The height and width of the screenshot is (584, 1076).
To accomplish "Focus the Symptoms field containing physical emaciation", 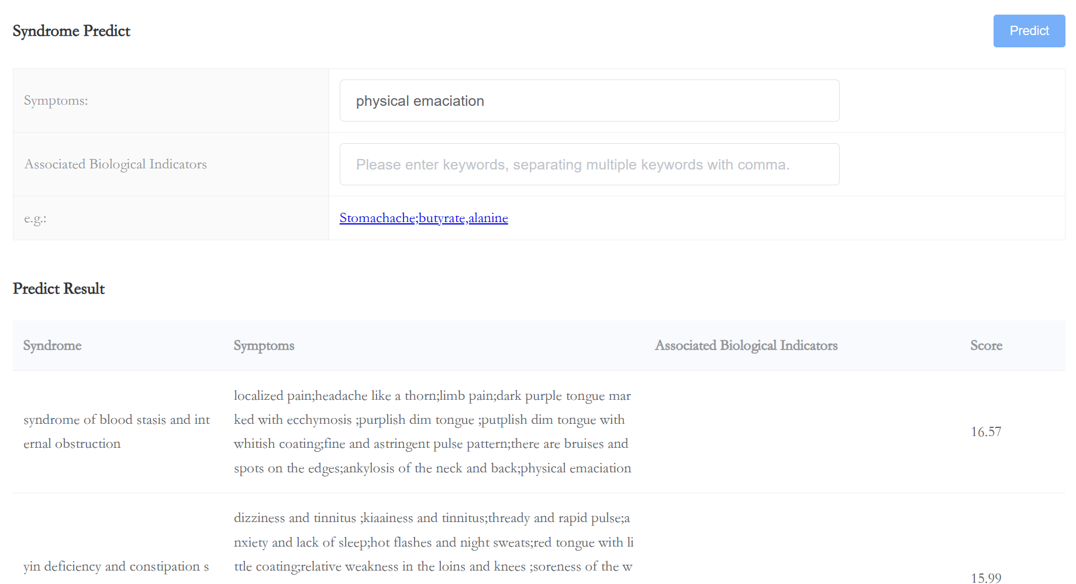I will click(x=589, y=101).
